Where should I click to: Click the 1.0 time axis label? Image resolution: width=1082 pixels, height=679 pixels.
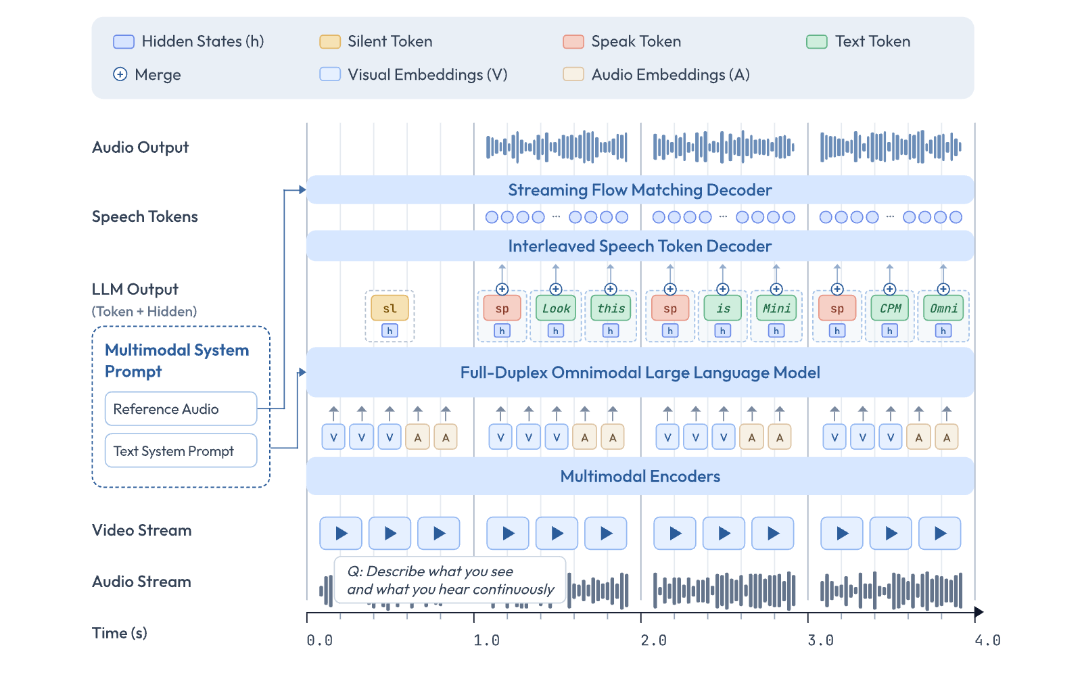486,640
